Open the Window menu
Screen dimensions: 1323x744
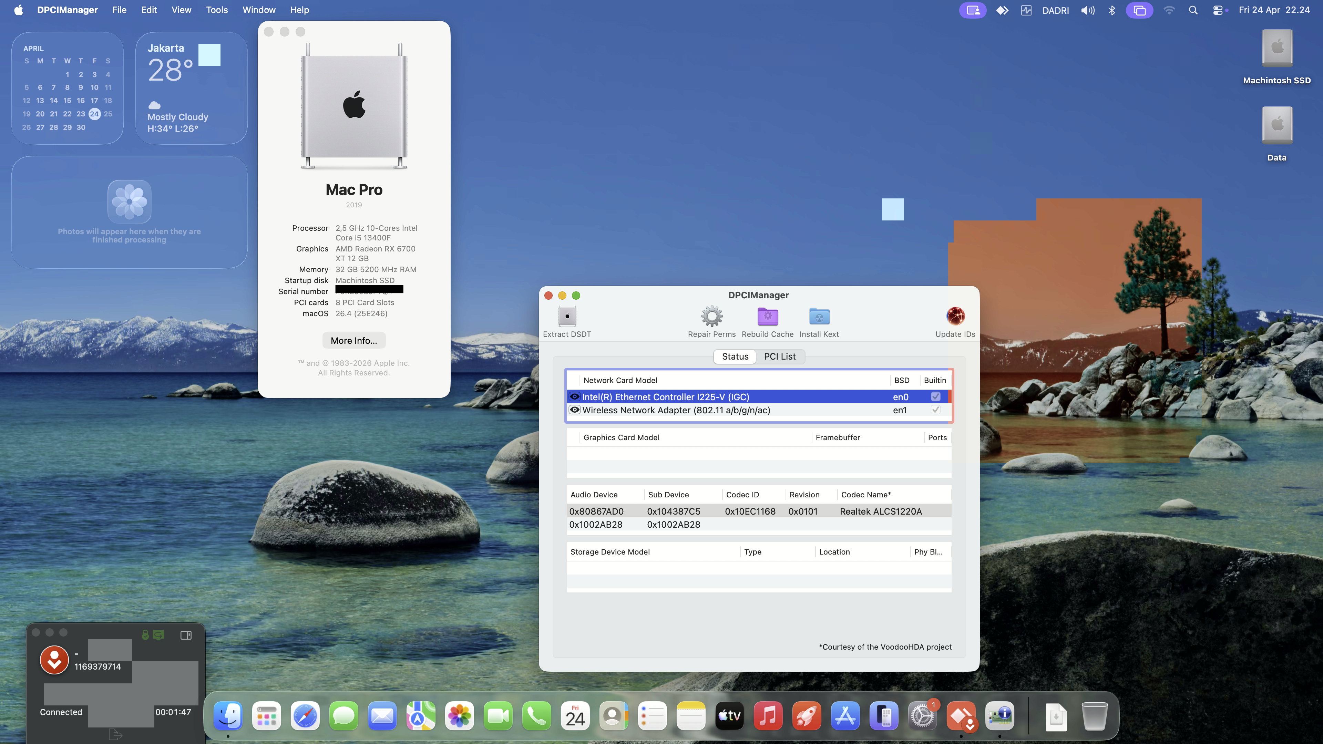[x=259, y=10]
